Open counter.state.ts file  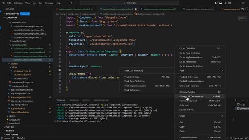click(21, 79)
